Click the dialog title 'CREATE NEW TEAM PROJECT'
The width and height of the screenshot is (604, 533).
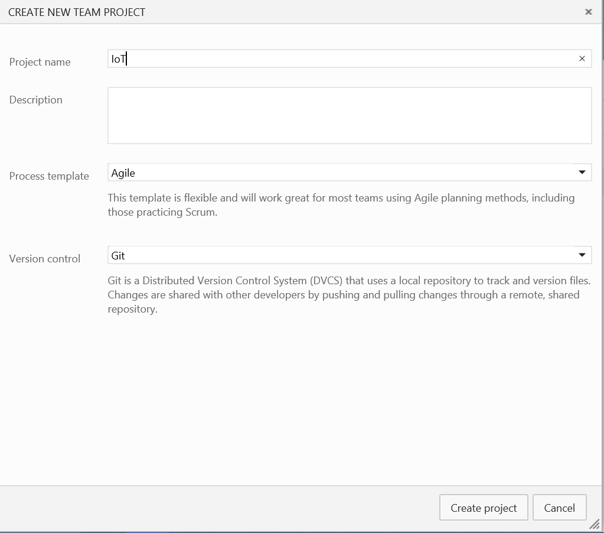coord(77,12)
